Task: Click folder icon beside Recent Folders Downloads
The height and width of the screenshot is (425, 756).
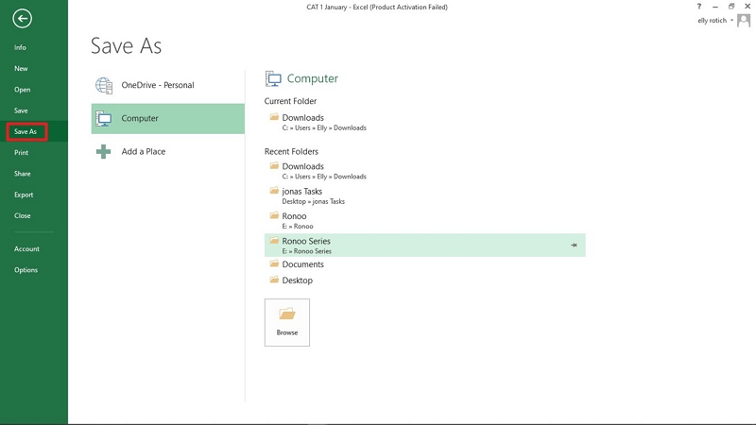Action: click(274, 166)
